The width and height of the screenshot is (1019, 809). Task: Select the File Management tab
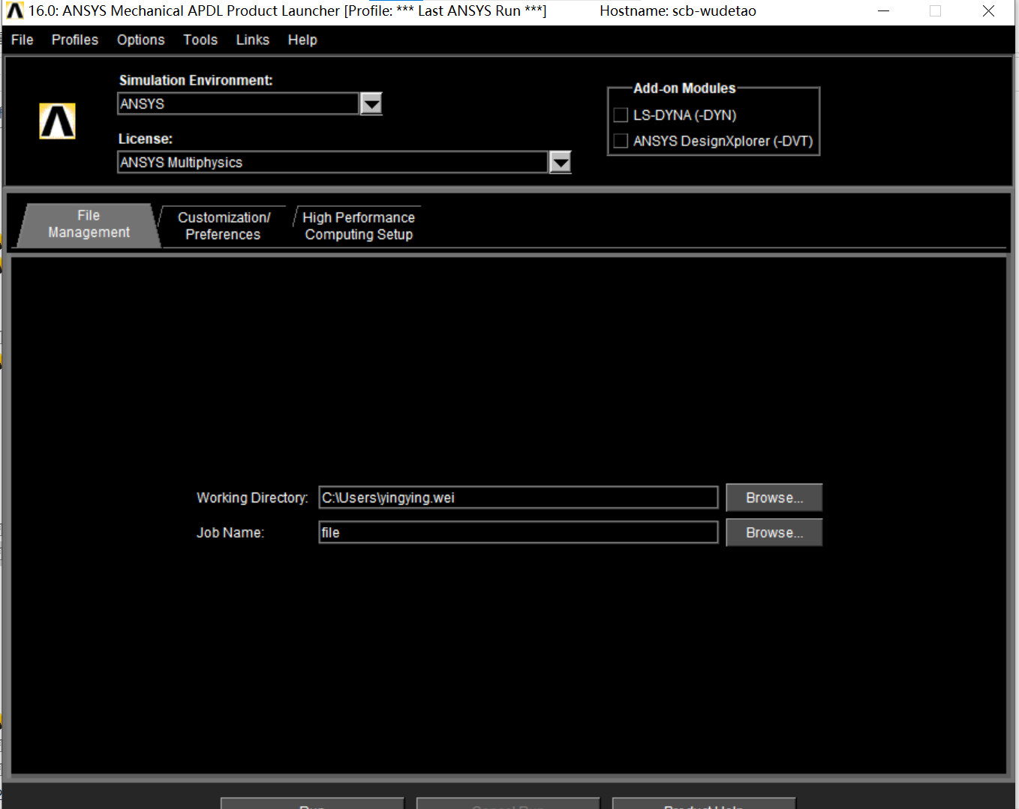tap(87, 223)
